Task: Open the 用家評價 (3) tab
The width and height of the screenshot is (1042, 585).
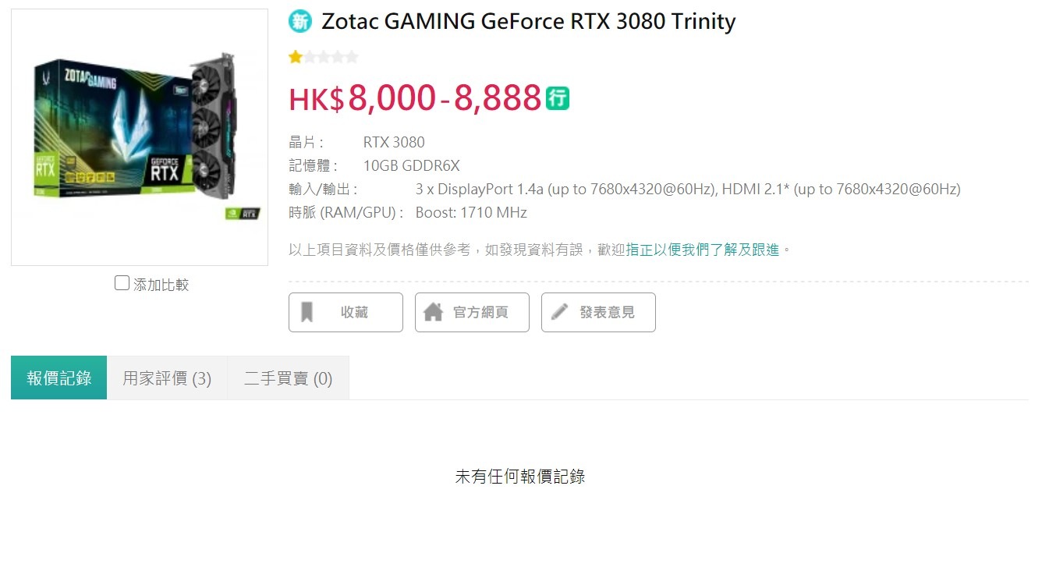Action: point(167,378)
